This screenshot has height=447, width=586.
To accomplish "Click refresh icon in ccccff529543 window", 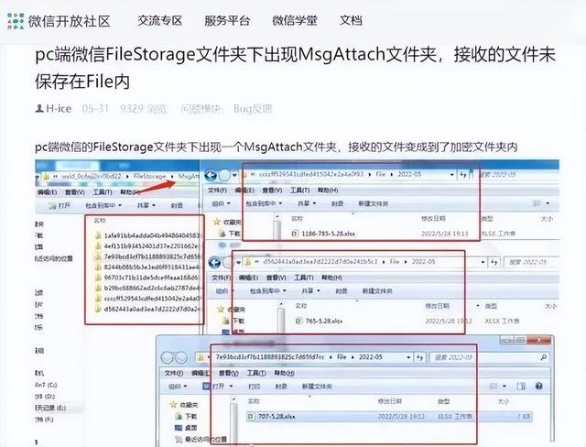I will (x=463, y=174).
